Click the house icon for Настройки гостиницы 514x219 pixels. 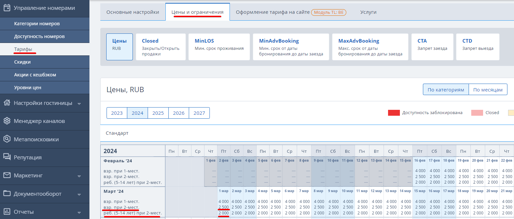(7, 103)
